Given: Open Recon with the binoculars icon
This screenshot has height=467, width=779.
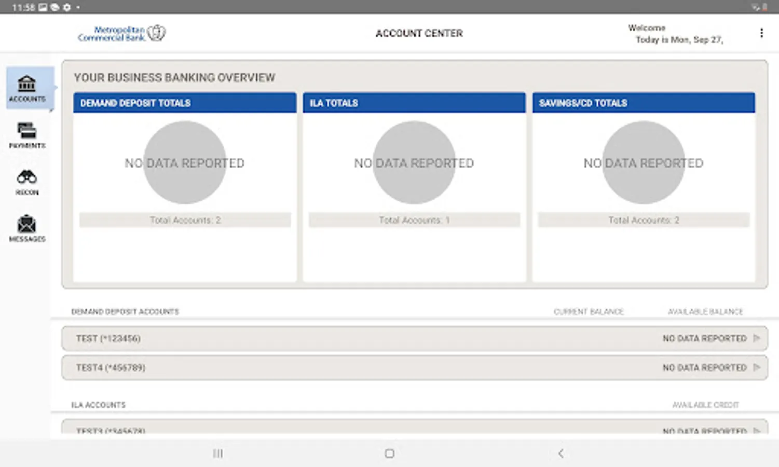Looking at the screenshot, I should [x=27, y=182].
